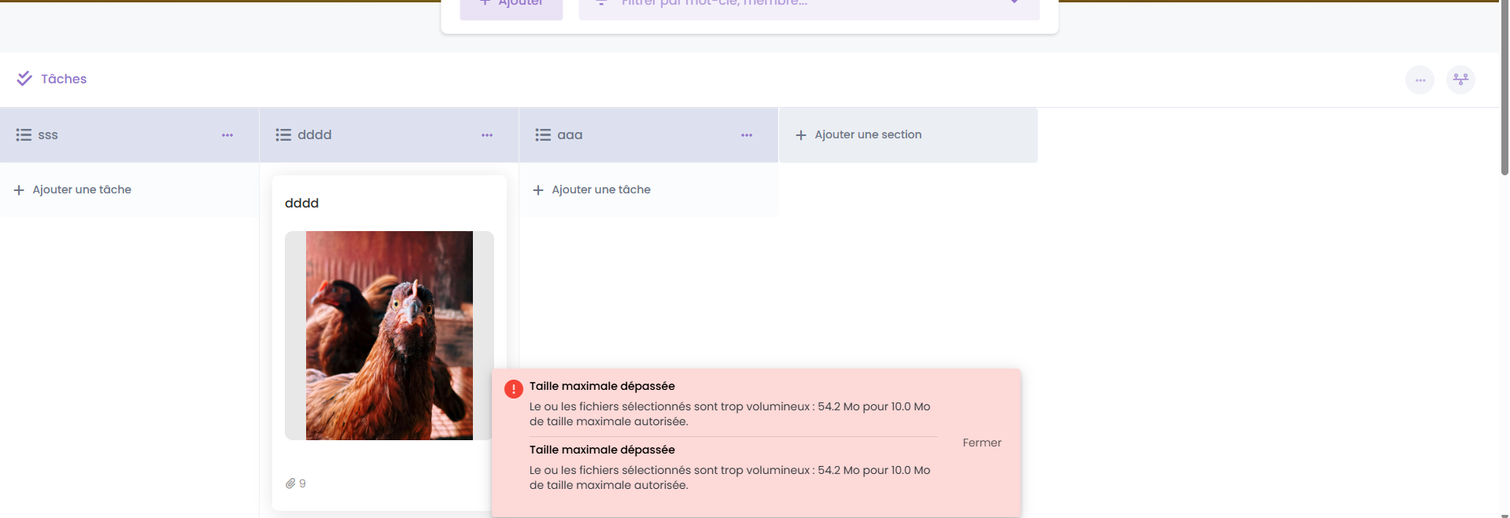Dismiss the error notification with Fermer
This screenshot has width=1510, height=518.
[x=981, y=443]
